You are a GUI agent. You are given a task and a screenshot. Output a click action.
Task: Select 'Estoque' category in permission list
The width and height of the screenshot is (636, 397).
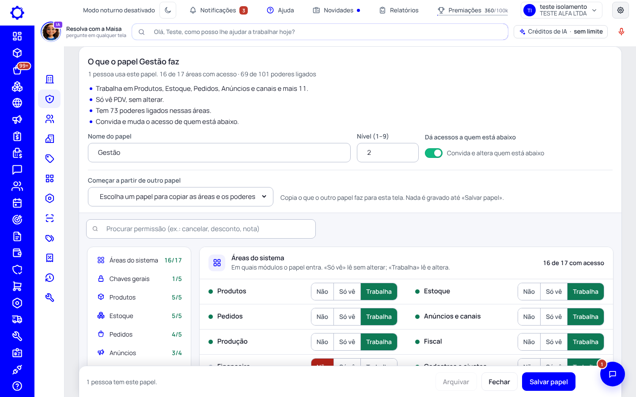click(x=139, y=316)
